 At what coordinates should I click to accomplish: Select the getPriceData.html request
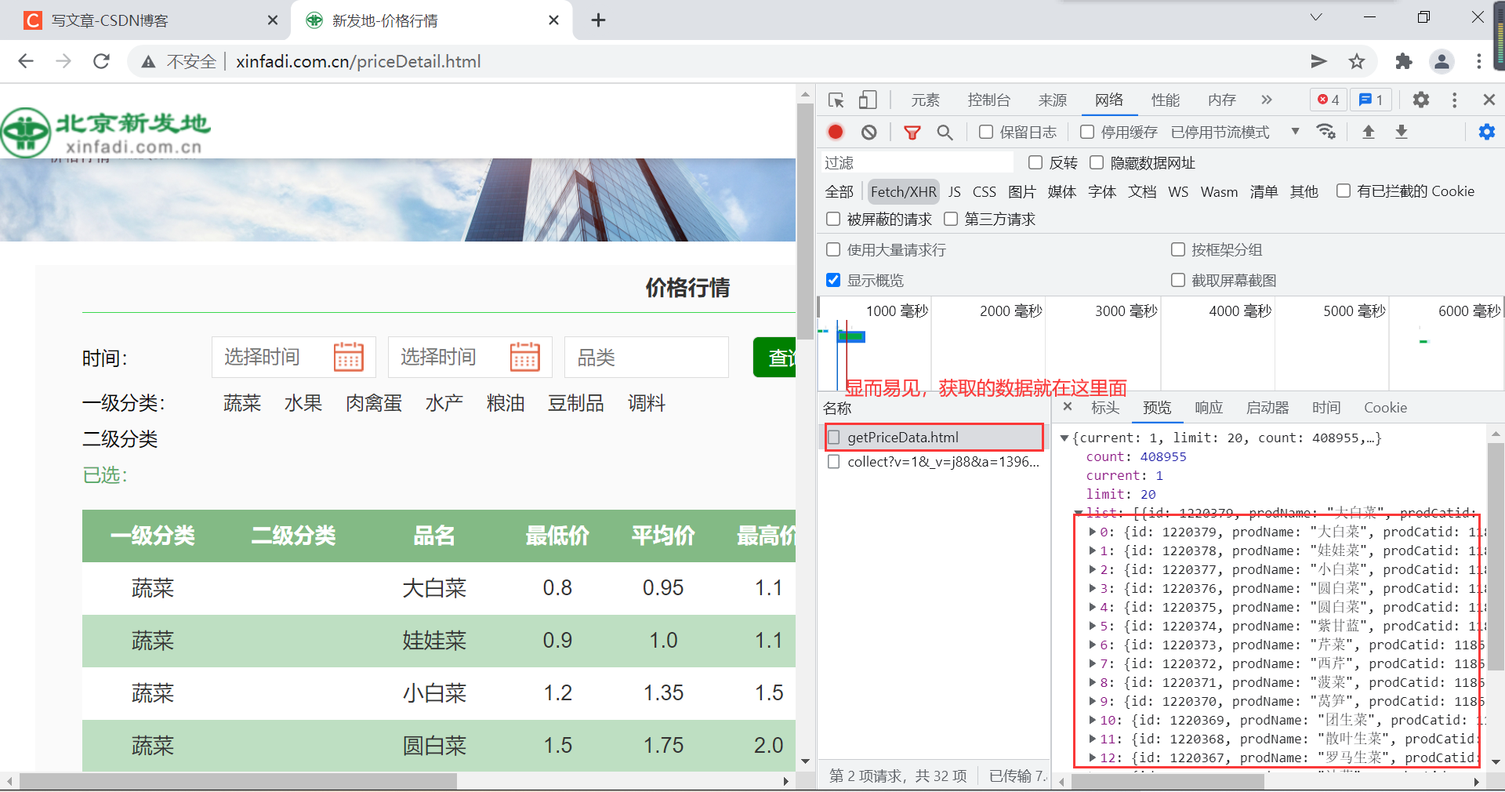903,438
